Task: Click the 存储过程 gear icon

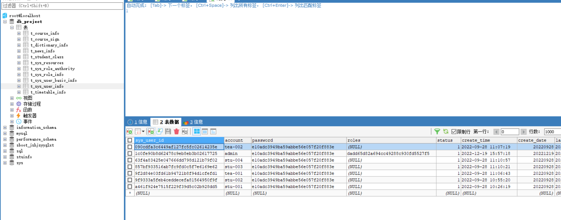Action: 19,104
